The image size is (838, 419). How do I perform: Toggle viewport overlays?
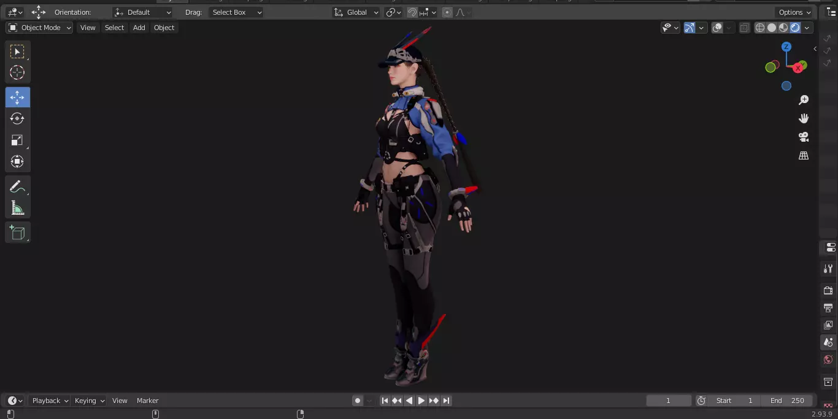717,28
